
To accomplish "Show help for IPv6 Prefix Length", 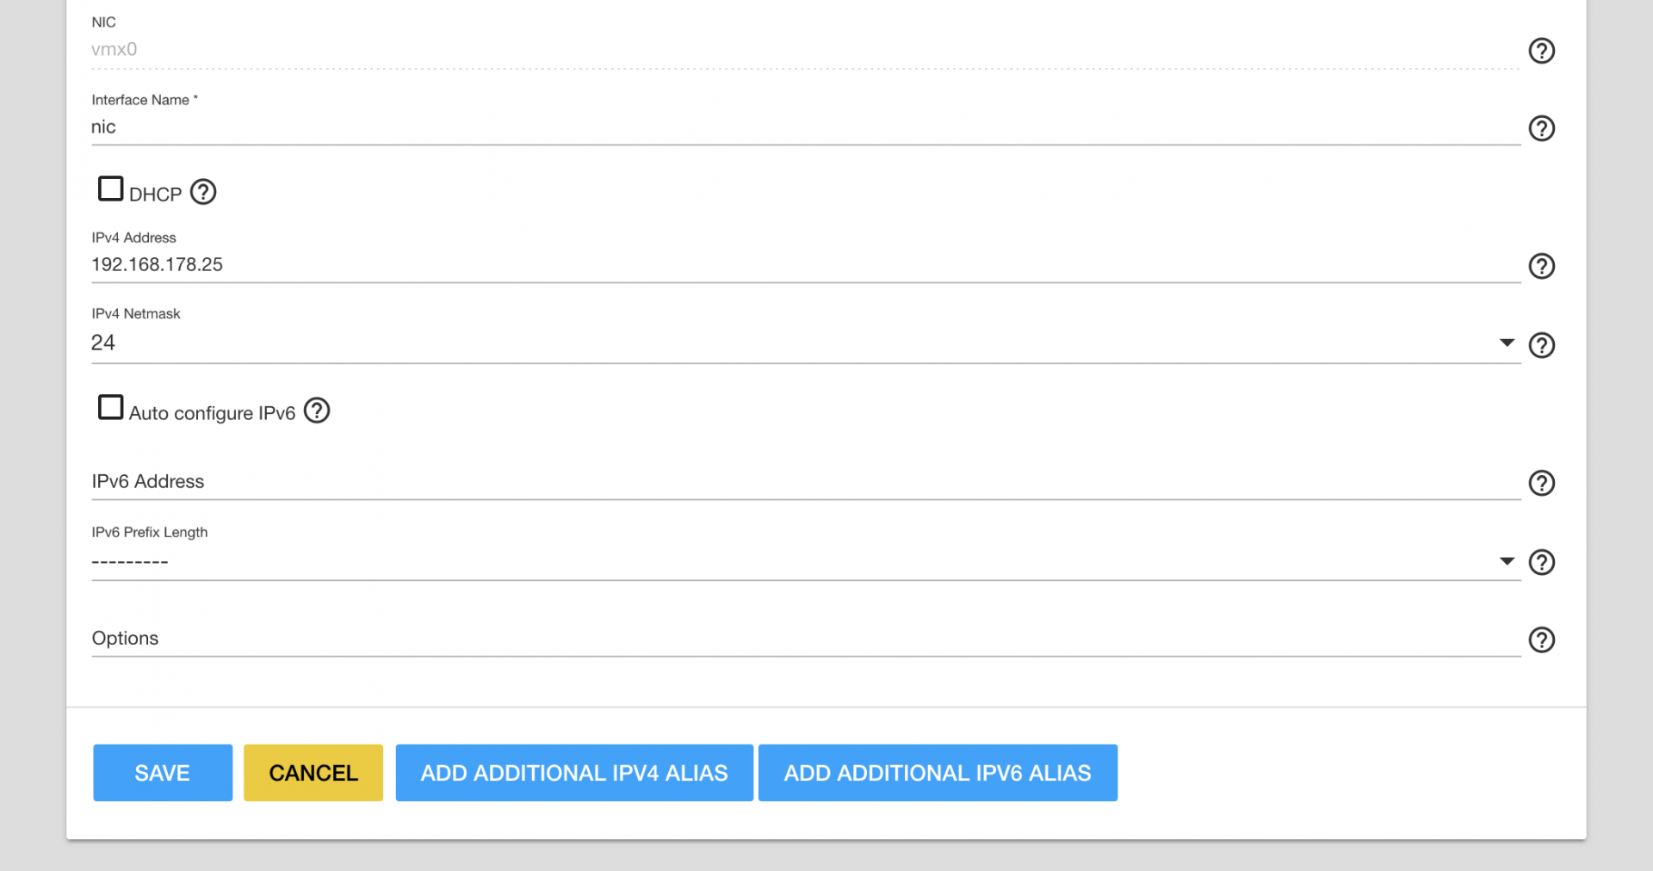I will [1541, 562].
